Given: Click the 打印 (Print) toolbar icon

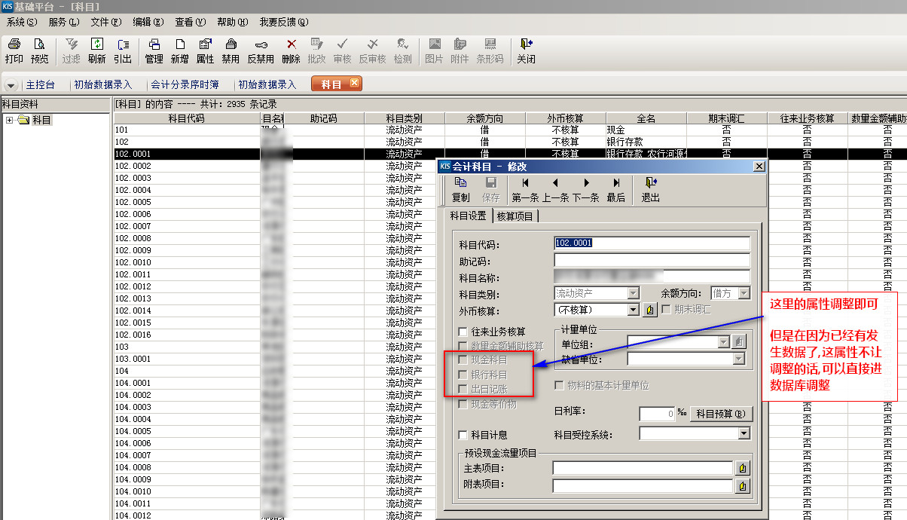Looking at the screenshot, I should click(14, 50).
